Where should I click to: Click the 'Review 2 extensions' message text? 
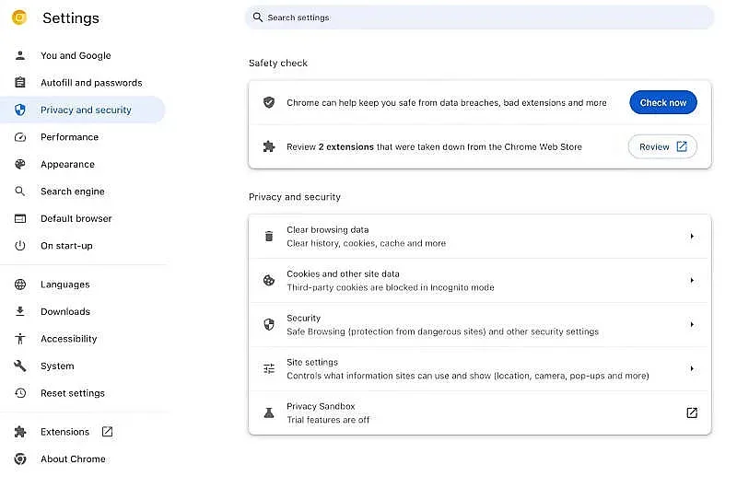click(x=434, y=147)
